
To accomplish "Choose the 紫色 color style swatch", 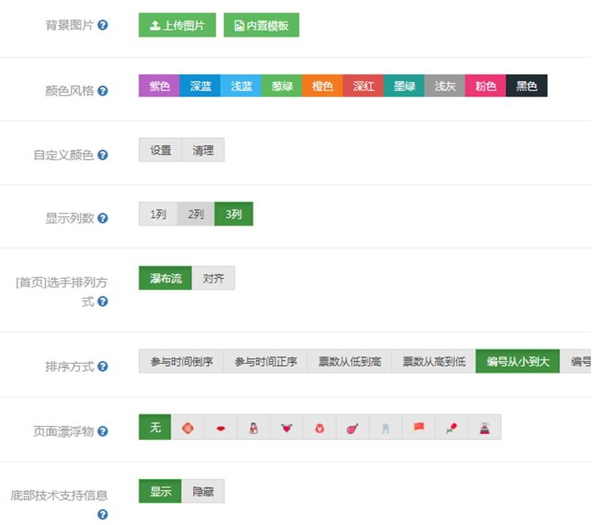I will 159,86.
